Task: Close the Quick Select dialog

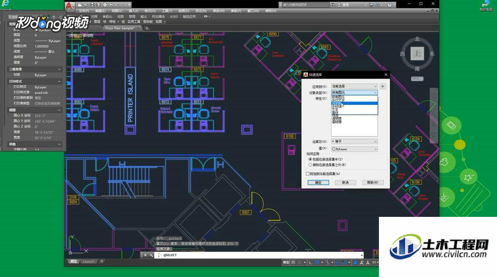Action: coord(386,75)
